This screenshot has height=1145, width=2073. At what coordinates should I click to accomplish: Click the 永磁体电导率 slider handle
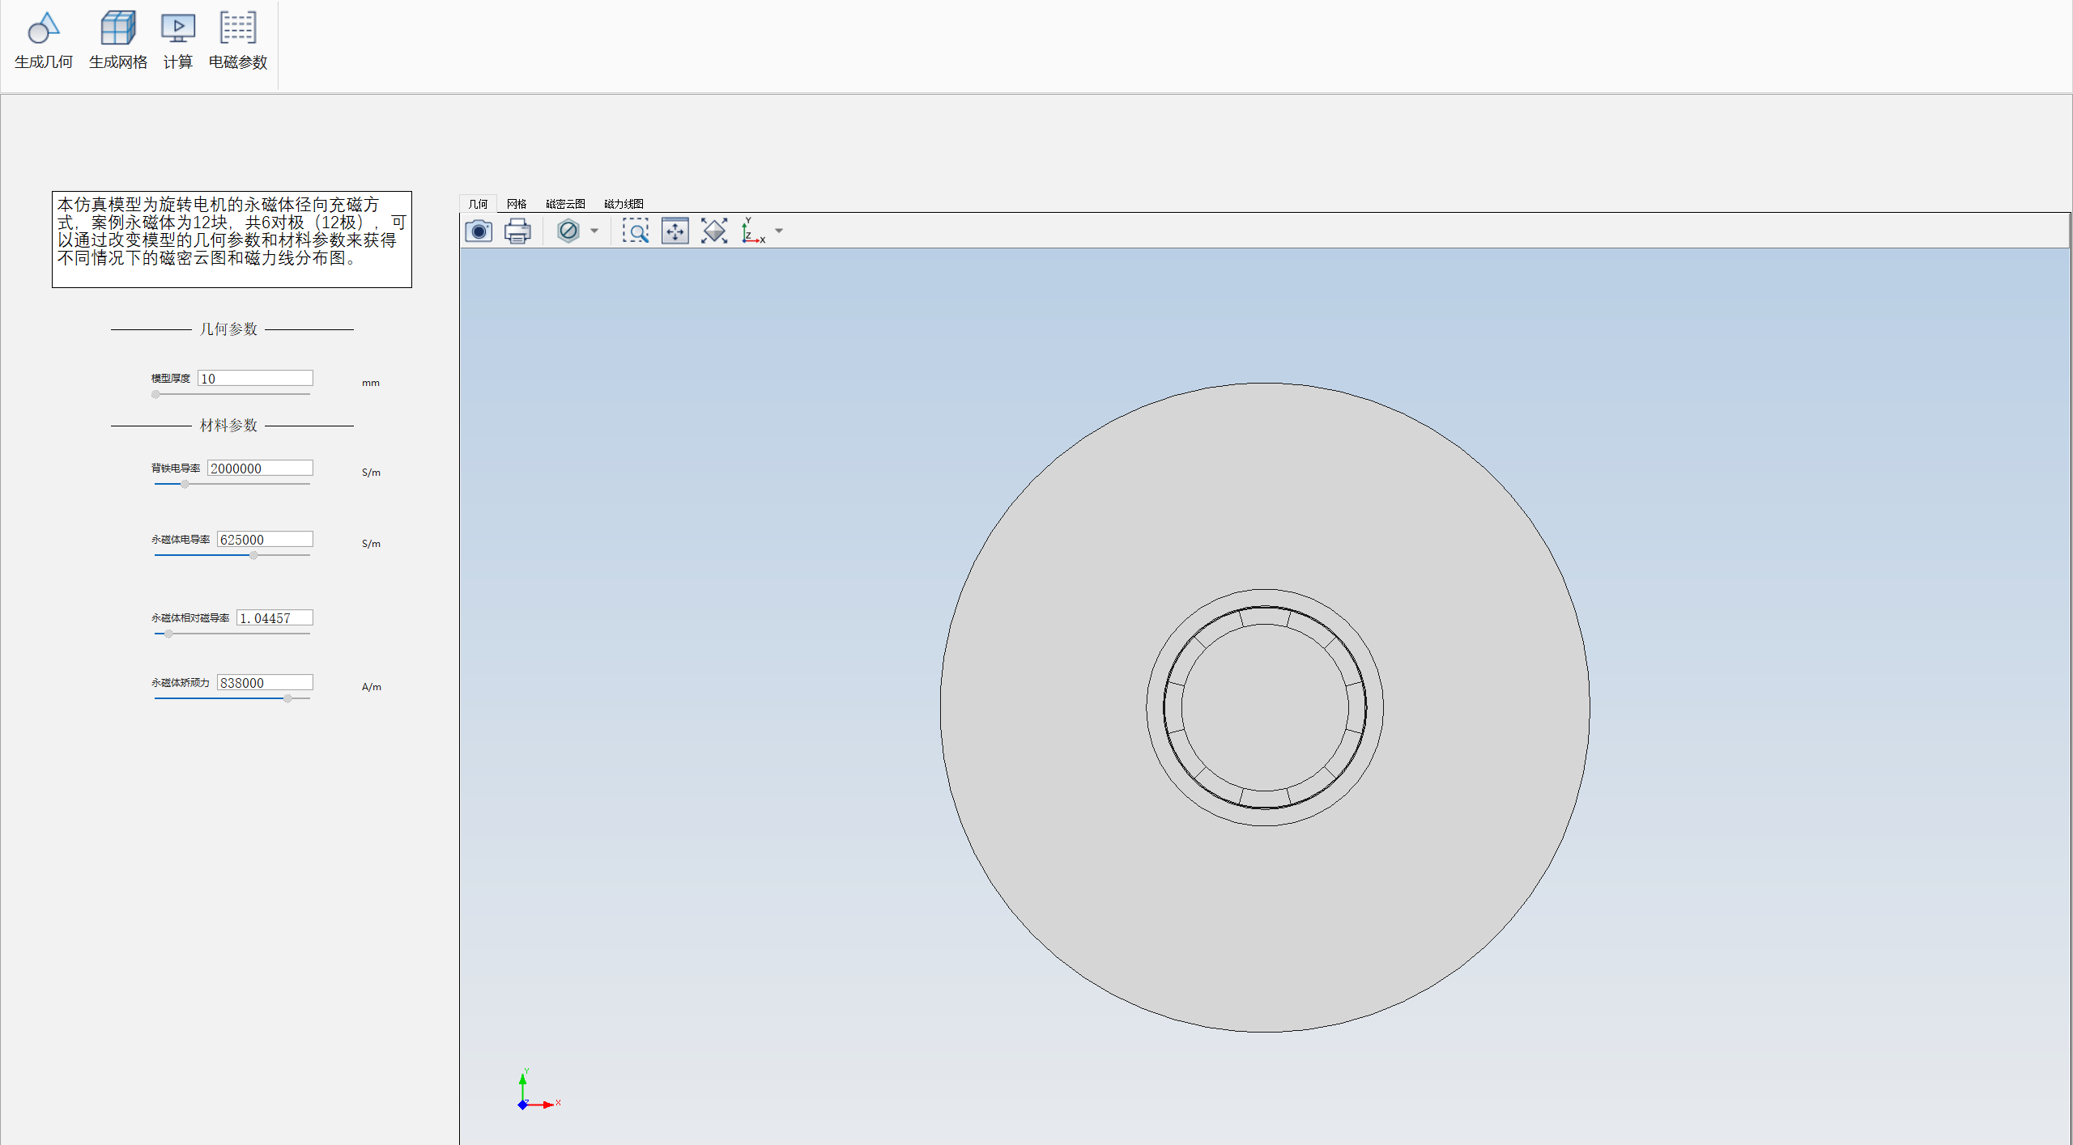point(253,556)
